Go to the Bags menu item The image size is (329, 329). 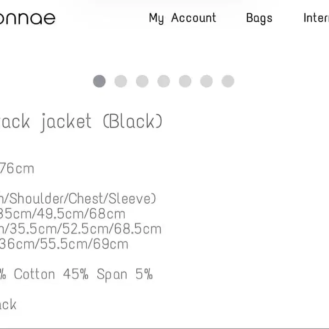[x=259, y=18]
